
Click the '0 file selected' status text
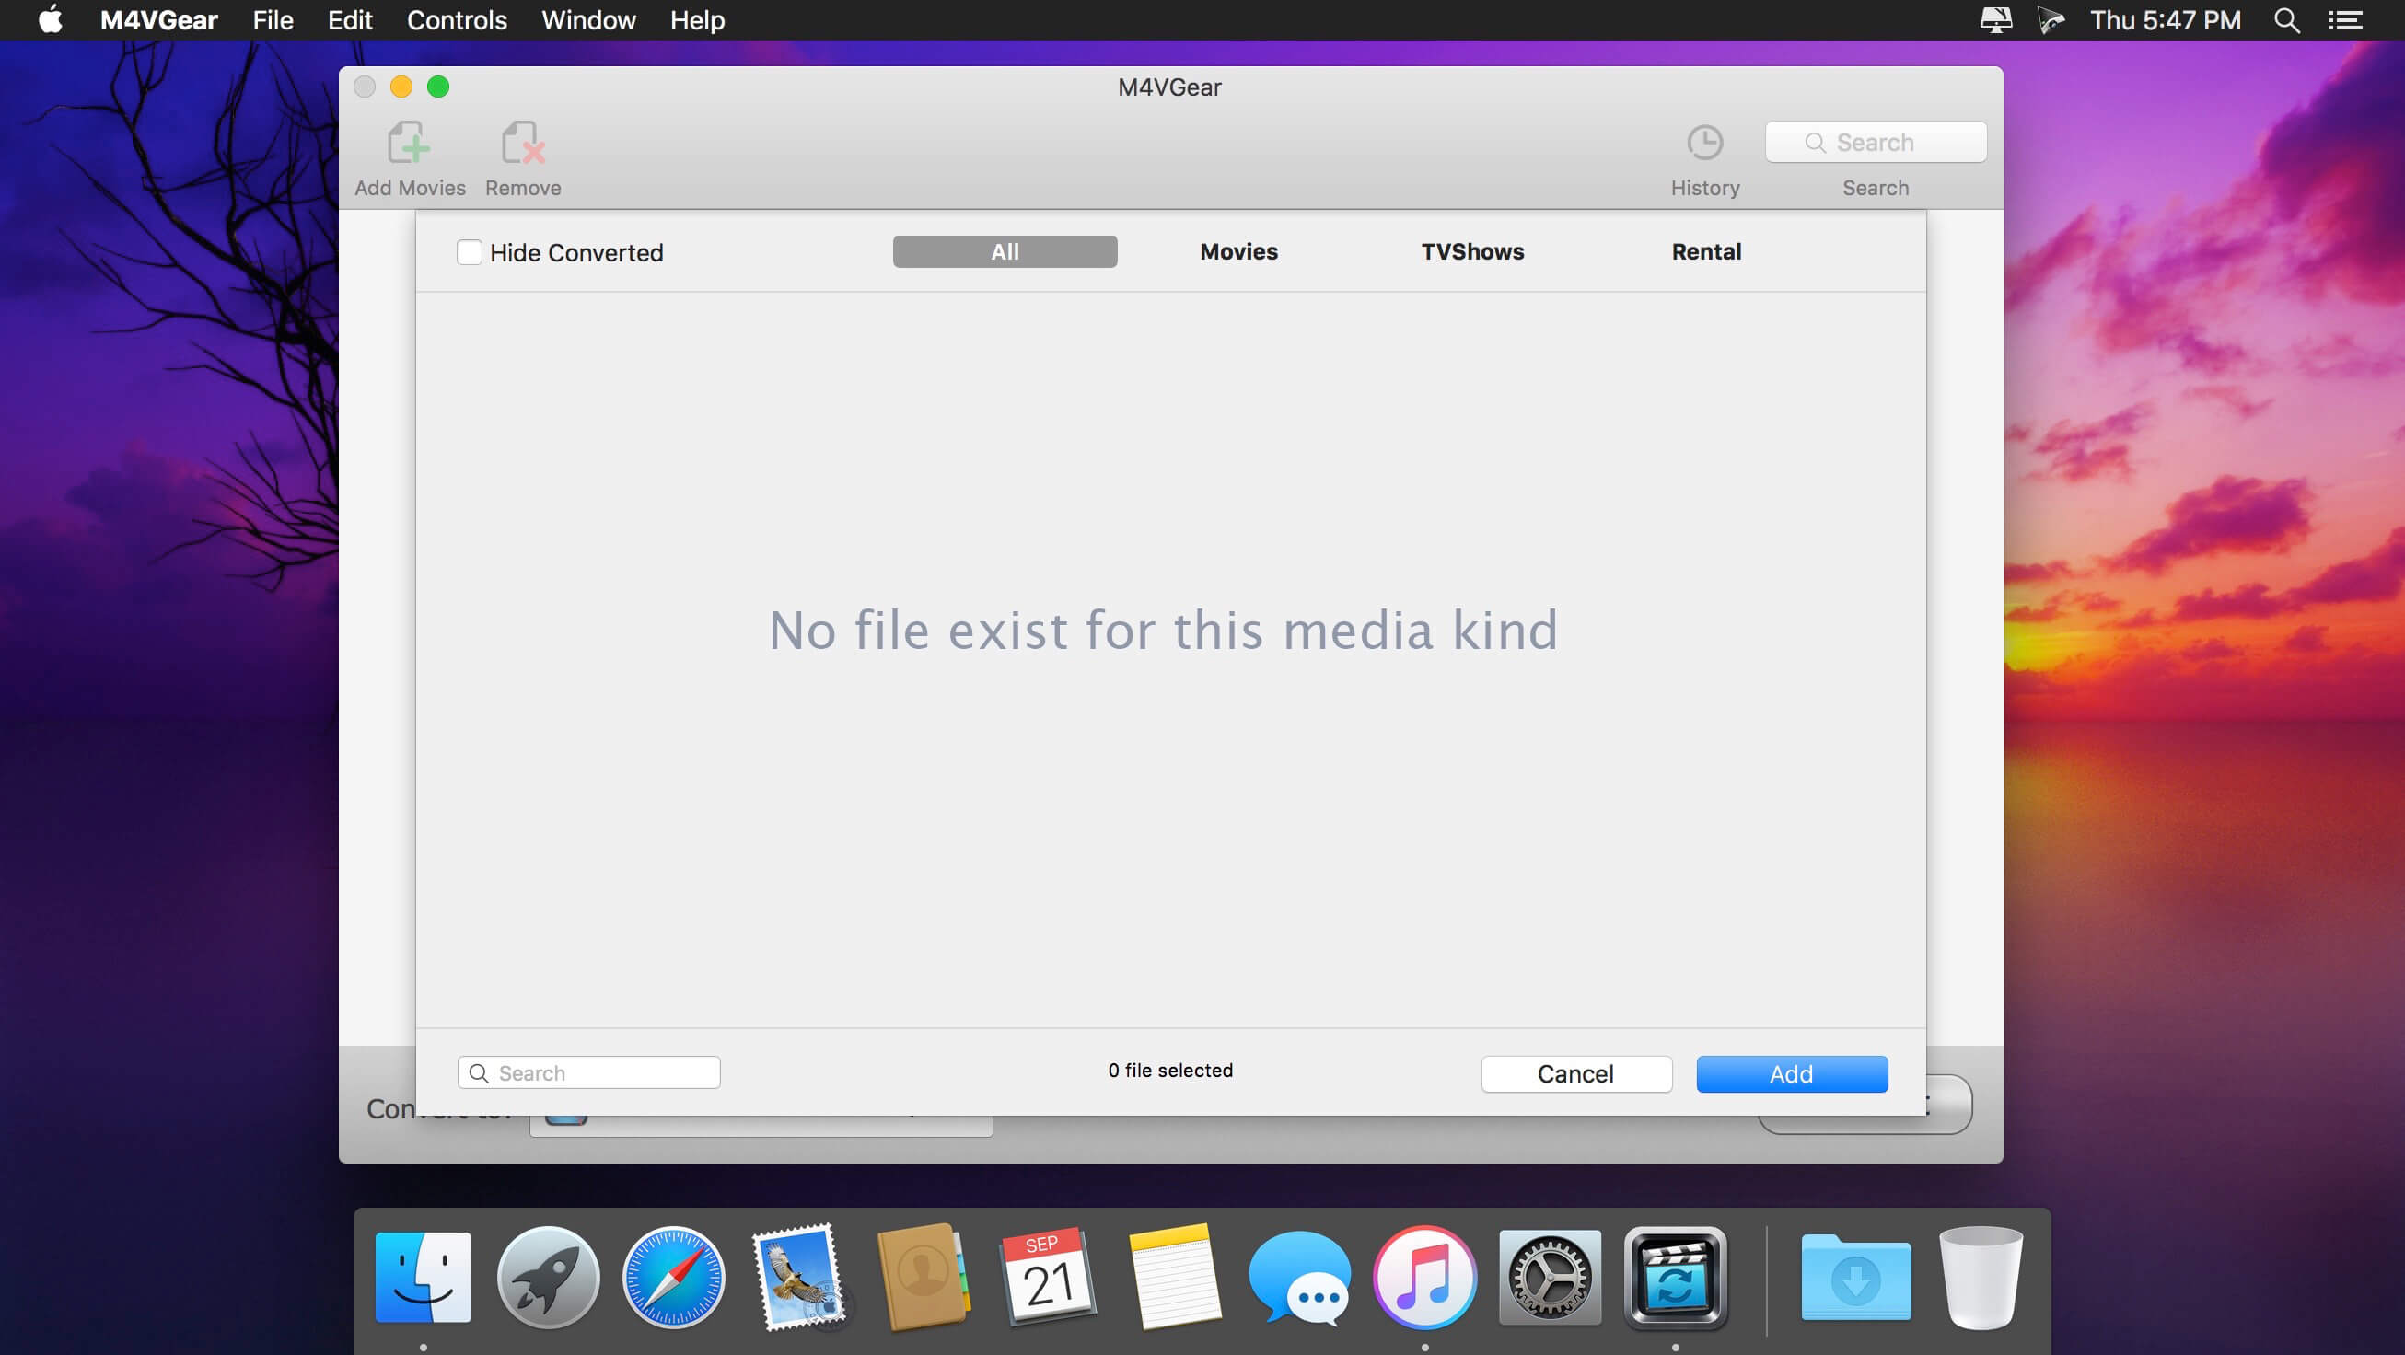pos(1170,1071)
